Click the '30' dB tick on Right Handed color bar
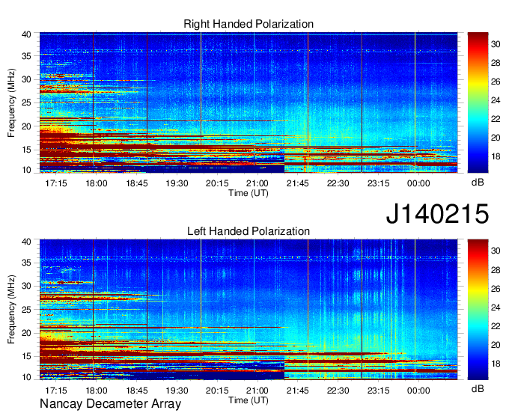This screenshot has width=509, height=413. pyautogui.click(x=496, y=44)
